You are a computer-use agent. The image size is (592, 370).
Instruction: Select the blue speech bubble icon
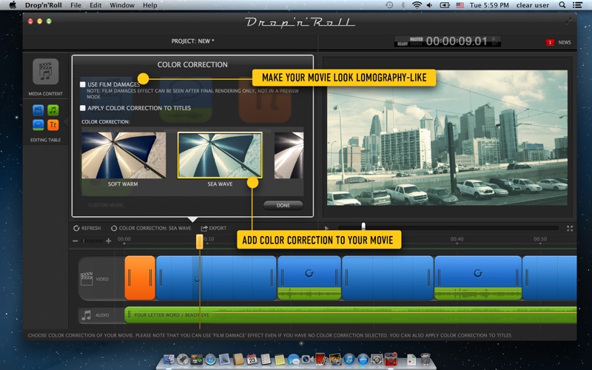[38, 124]
